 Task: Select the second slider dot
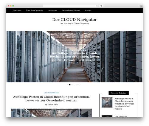coord(72,85)
